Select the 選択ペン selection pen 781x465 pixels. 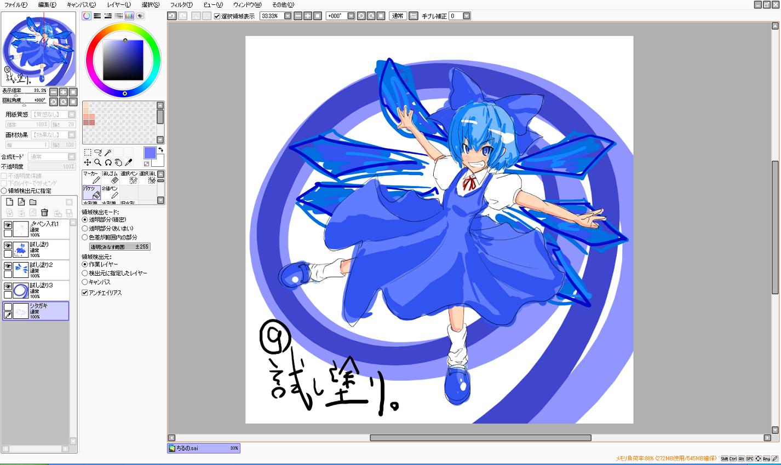[129, 177]
